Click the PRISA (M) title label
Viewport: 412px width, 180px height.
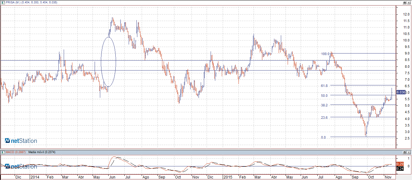tap(13, 2)
